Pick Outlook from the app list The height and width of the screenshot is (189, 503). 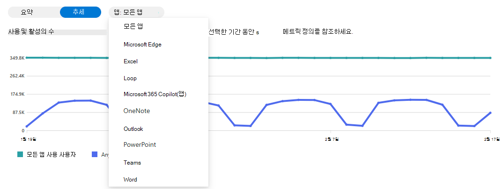point(133,129)
